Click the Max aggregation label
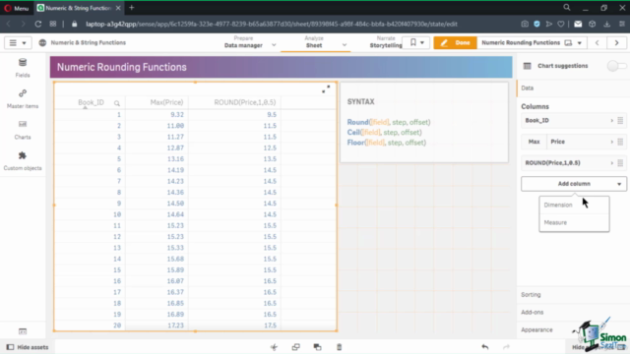The width and height of the screenshot is (630, 354). (534, 142)
